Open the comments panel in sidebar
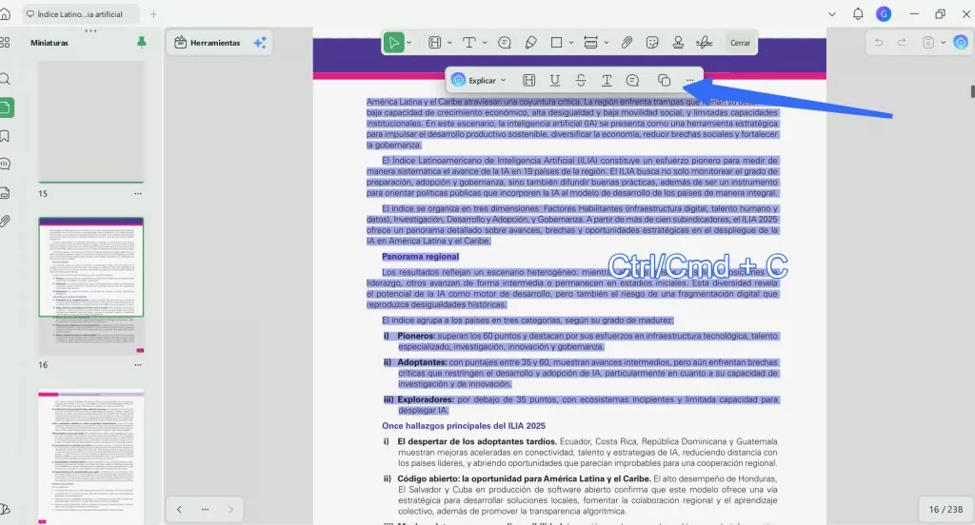Image resolution: width=975 pixels, height=525 pixels. pyautogui.click(x=5, y=164)
